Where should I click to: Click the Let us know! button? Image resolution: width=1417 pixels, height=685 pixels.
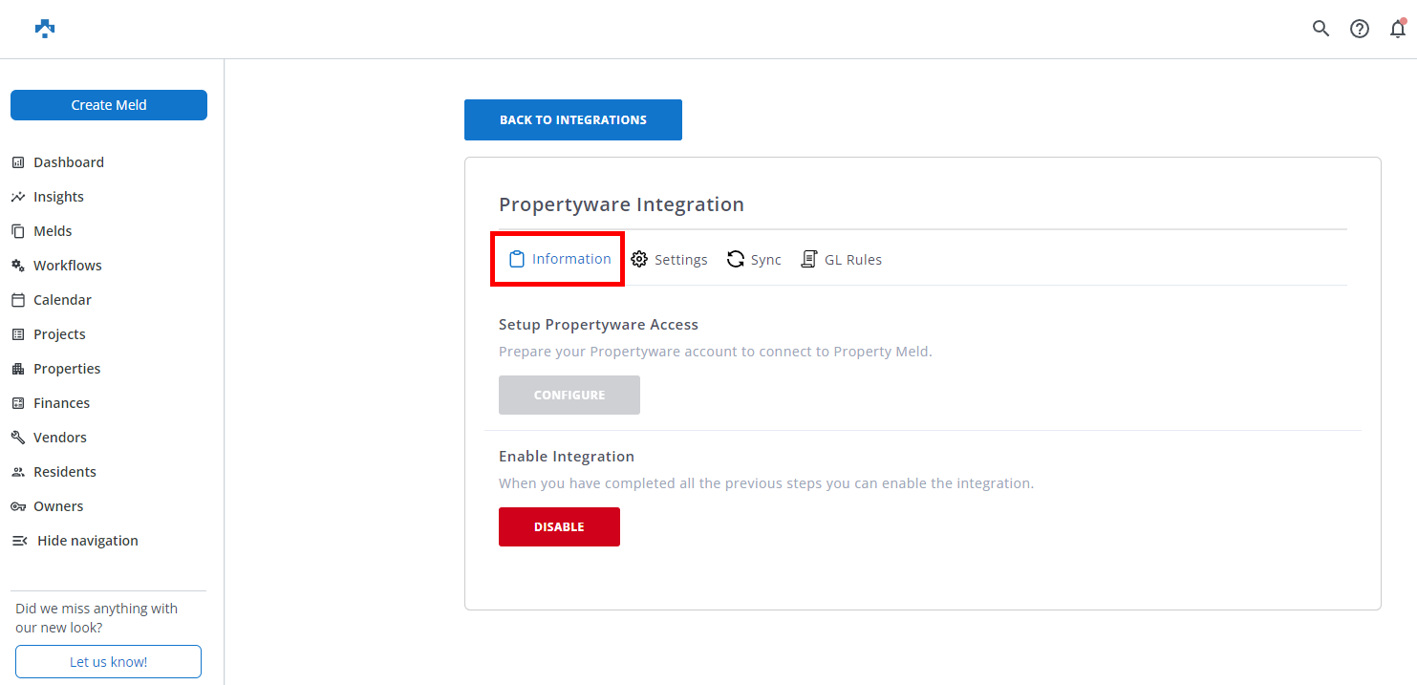(x=108, y=661)
